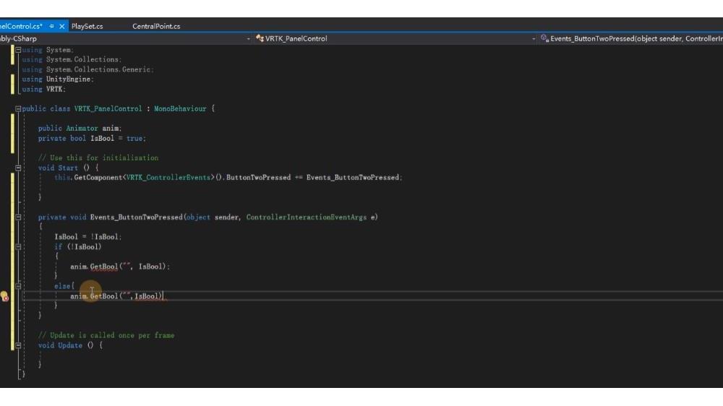Image resolution: width=723 pixels, height=406 pixels.
Task: Collapse the else block outline
Action: tap(18, 286)
